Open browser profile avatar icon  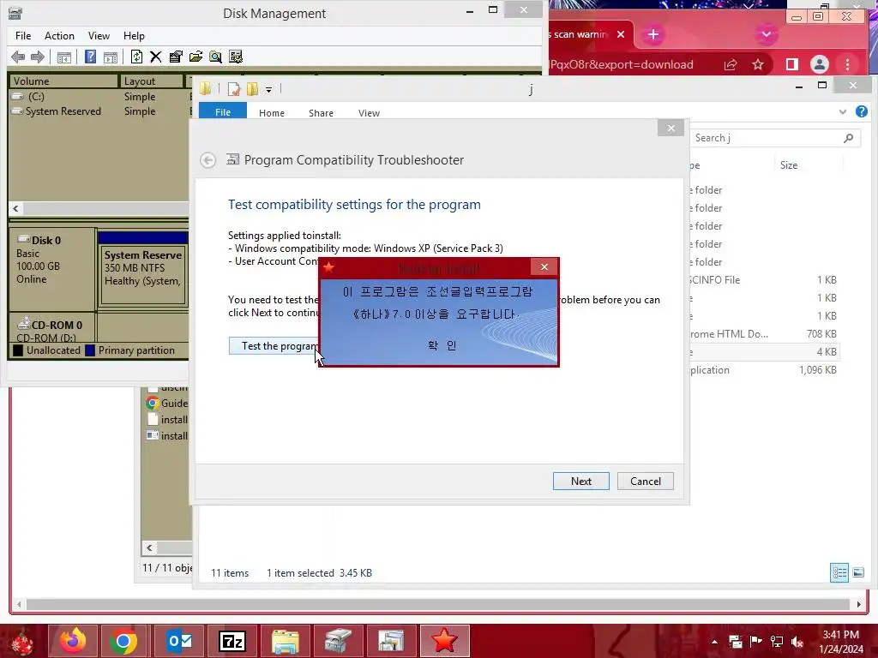click(x=820, y=65)
